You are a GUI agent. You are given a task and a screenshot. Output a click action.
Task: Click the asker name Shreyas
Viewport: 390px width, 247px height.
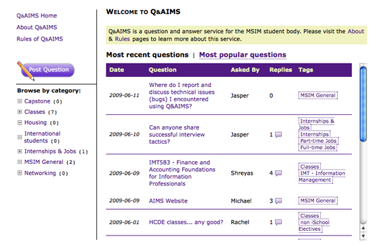[242, 173]
